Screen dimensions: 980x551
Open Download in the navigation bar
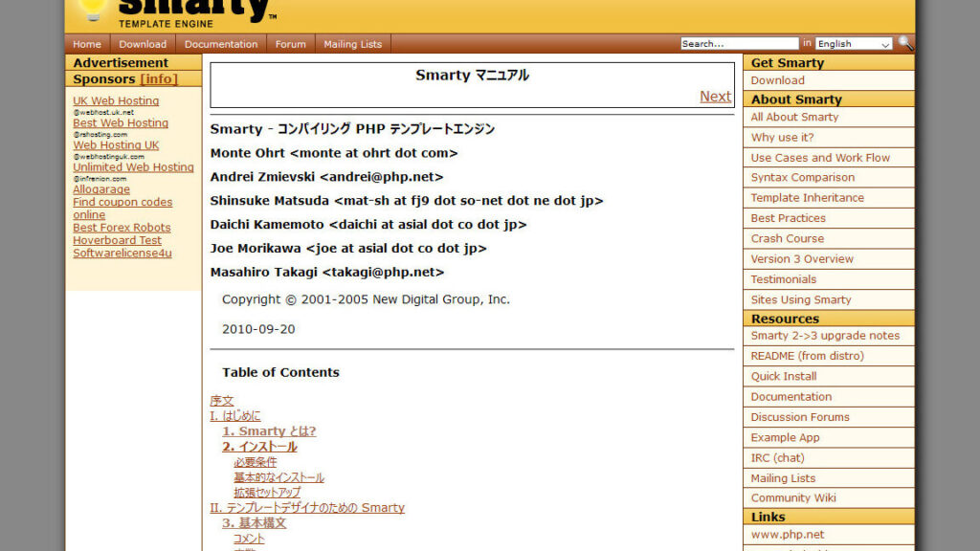[x=144, y=44]
